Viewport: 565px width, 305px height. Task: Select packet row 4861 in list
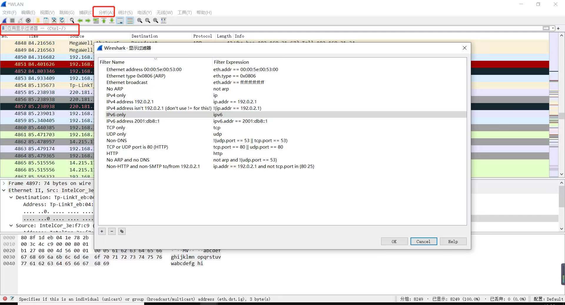pos(47,134)
